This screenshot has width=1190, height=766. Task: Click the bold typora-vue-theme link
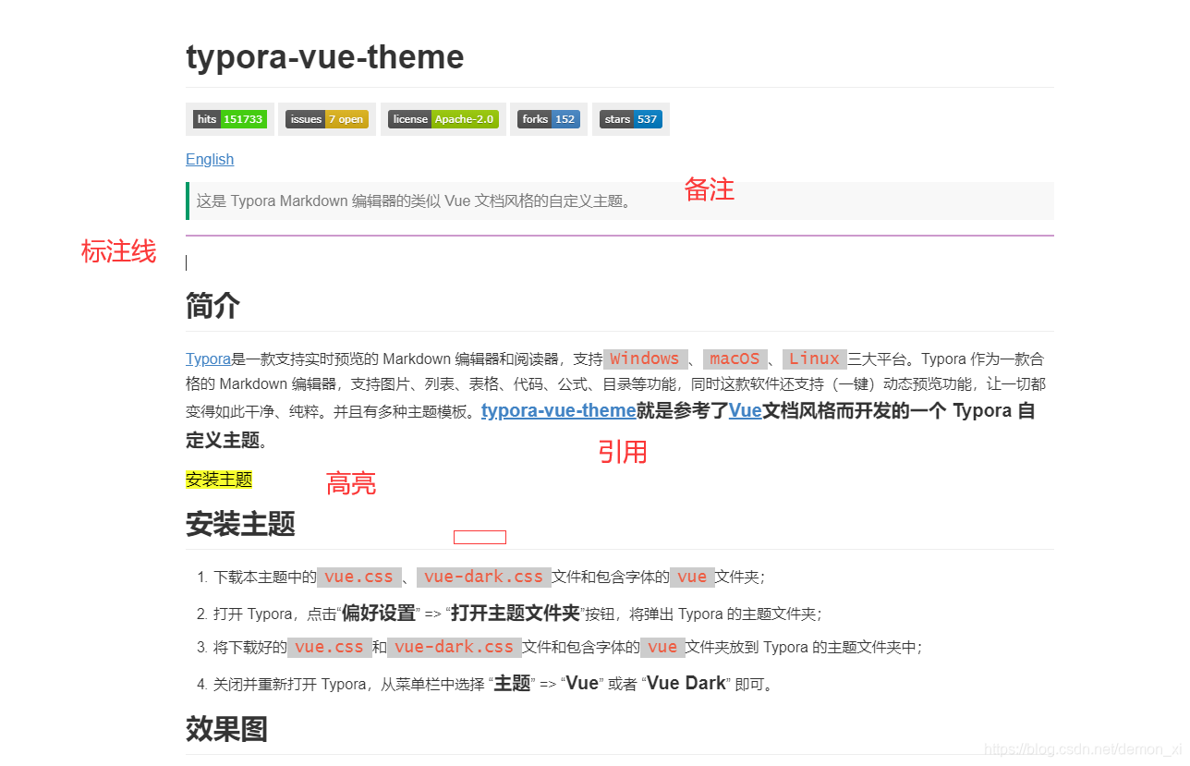tap(558, 410)
